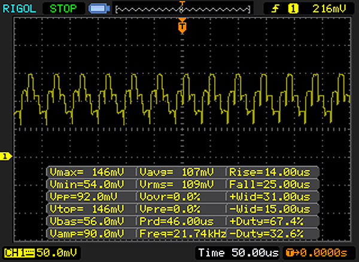Click the rising edge trigger icon

(x=277, y=9)
